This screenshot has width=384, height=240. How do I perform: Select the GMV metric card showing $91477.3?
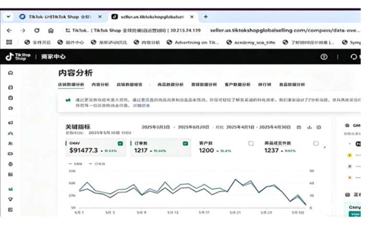[x=96, y=147]
